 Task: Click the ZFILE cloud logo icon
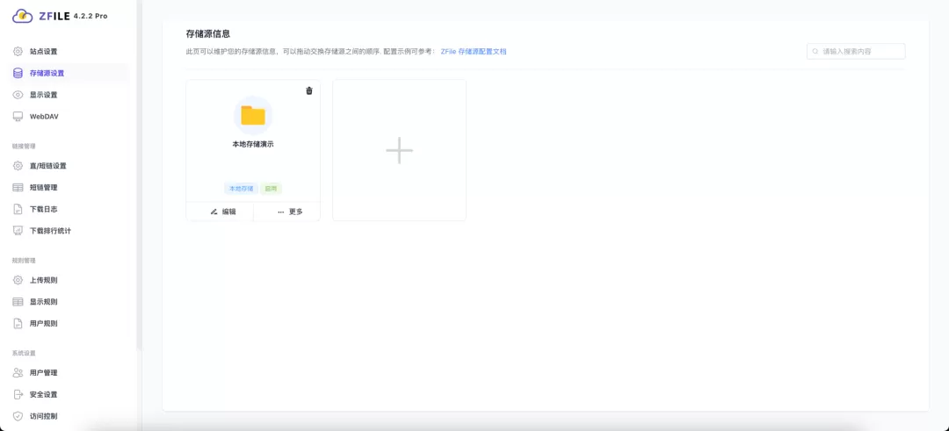point(22,15)
